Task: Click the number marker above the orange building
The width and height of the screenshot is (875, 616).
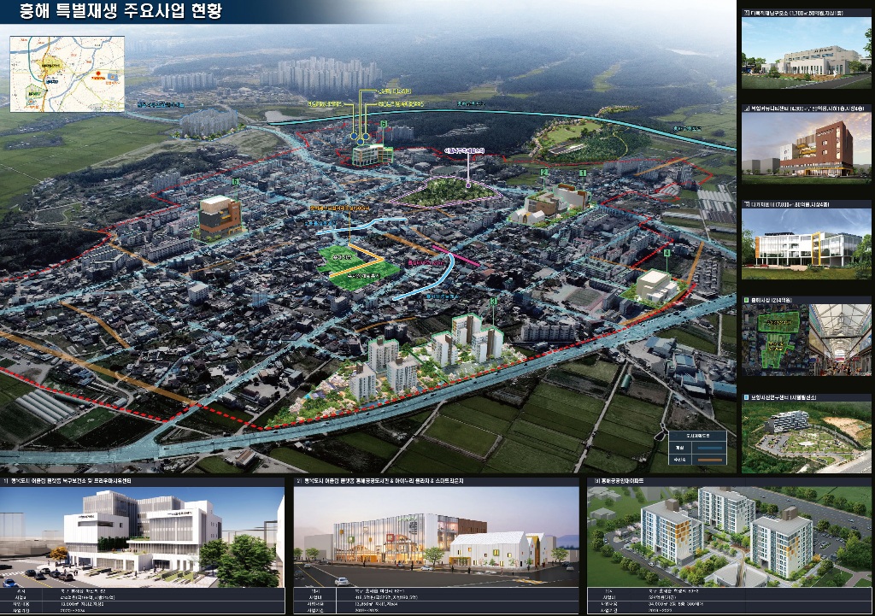Action: point(235,182)
